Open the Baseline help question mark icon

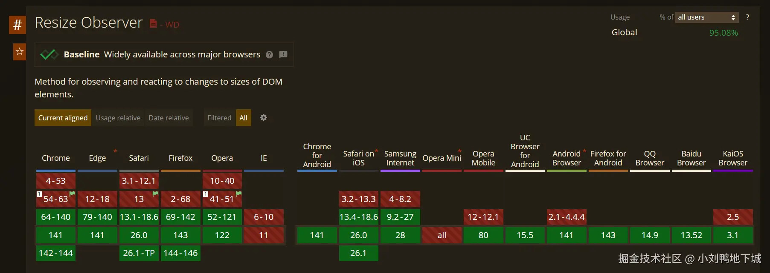269,54
